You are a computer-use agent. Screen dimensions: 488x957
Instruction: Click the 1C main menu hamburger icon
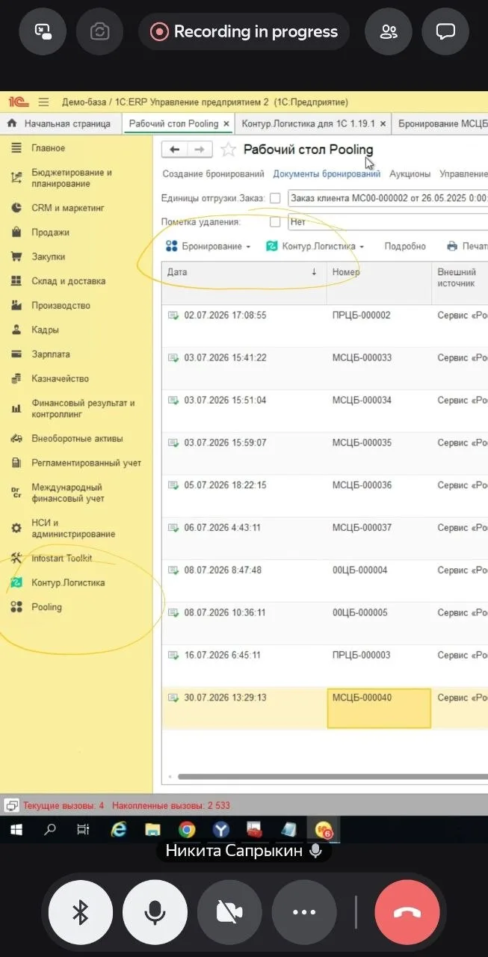43,102
